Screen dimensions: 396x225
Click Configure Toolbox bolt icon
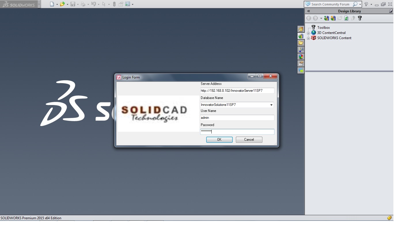[x=360, y=18]
